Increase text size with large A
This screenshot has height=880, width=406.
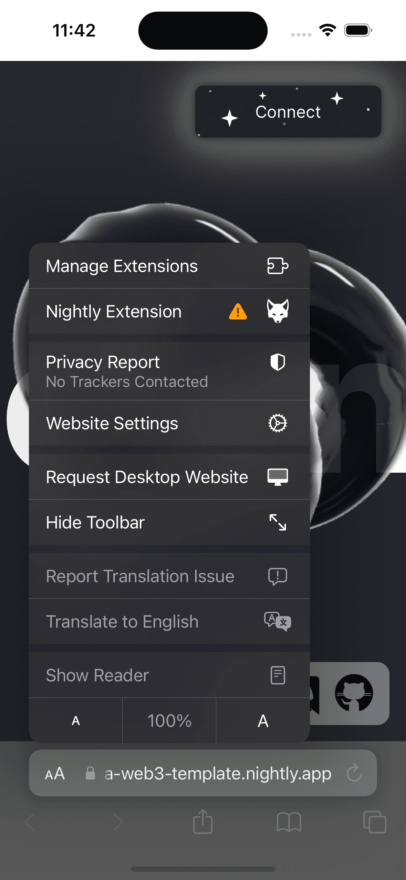(x=263, y=721)
